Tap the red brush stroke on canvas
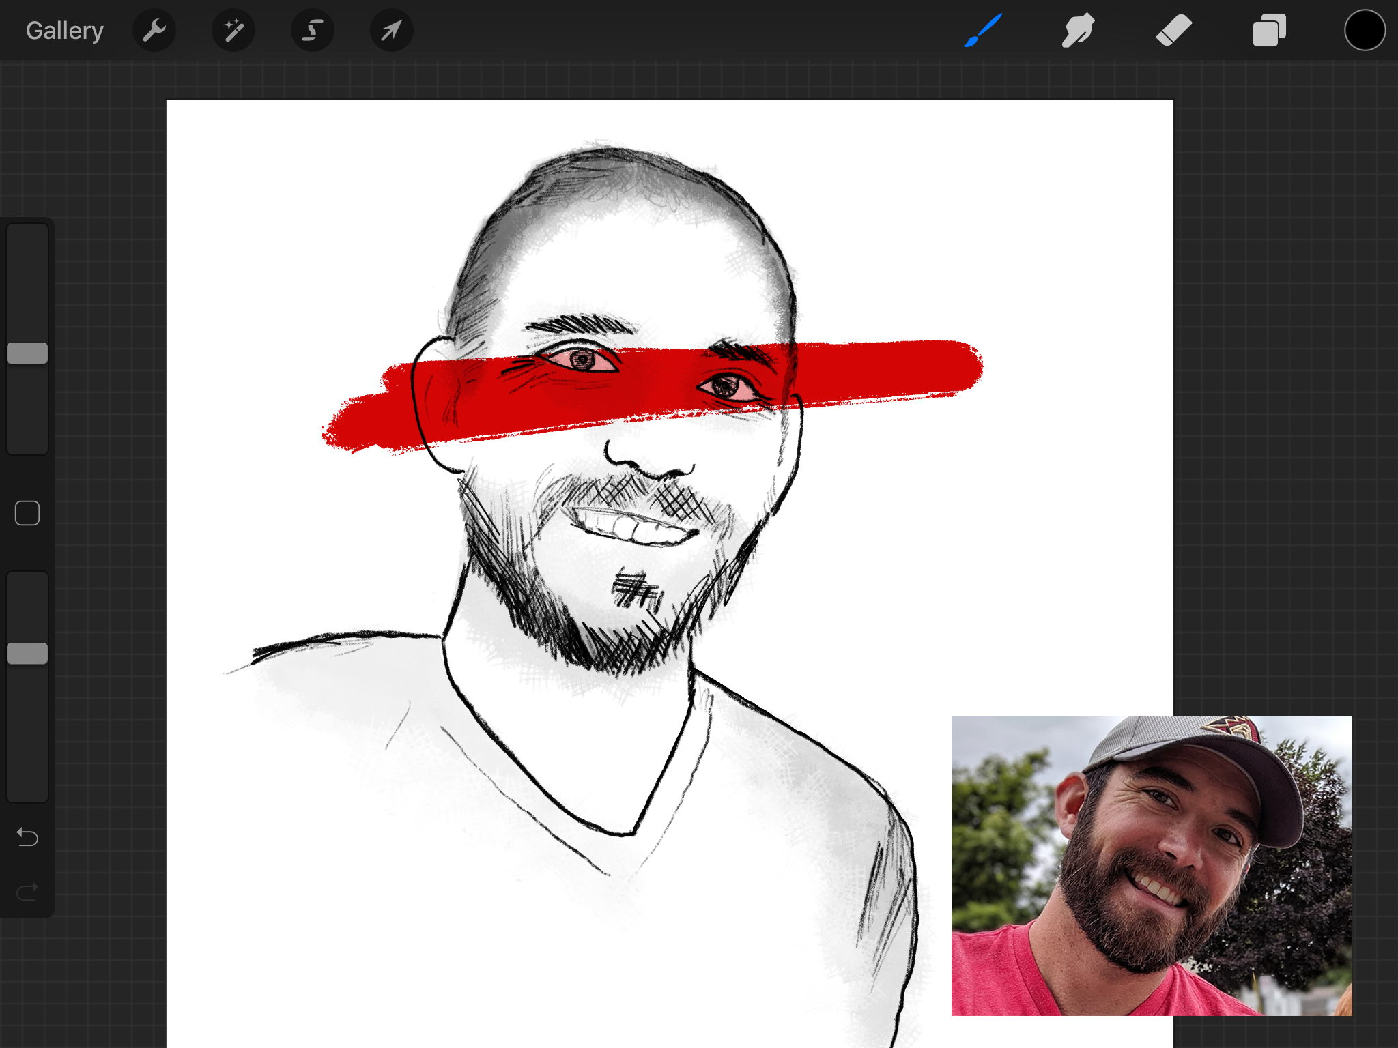Screen dimensions: 1398x1048 pyautogui.click(x=652, y=396)
